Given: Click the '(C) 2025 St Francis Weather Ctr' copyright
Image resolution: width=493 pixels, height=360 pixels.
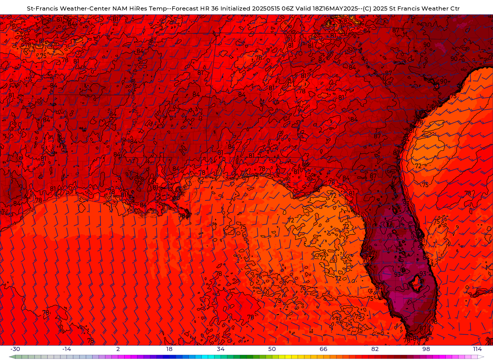Looking at the screenshot, I should (411, 8).
